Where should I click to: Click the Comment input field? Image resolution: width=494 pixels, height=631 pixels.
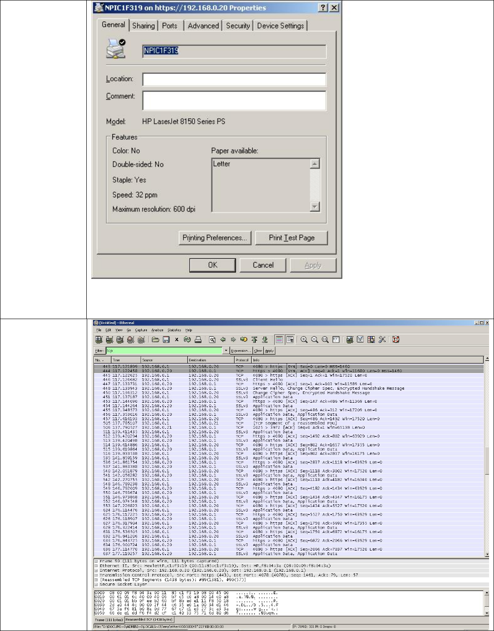coord(234,101)
